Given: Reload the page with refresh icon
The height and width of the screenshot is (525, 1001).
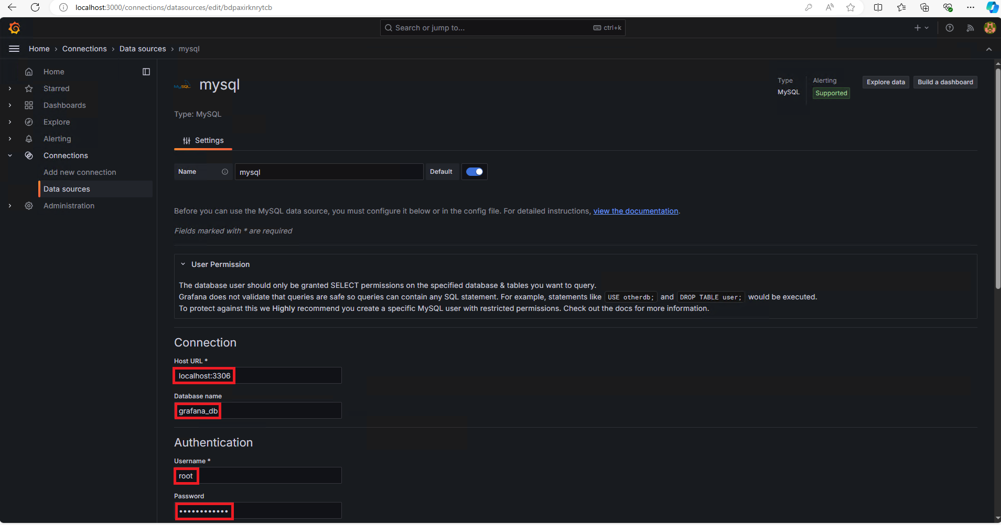Looking at the screenshot, I should point(35,7).
